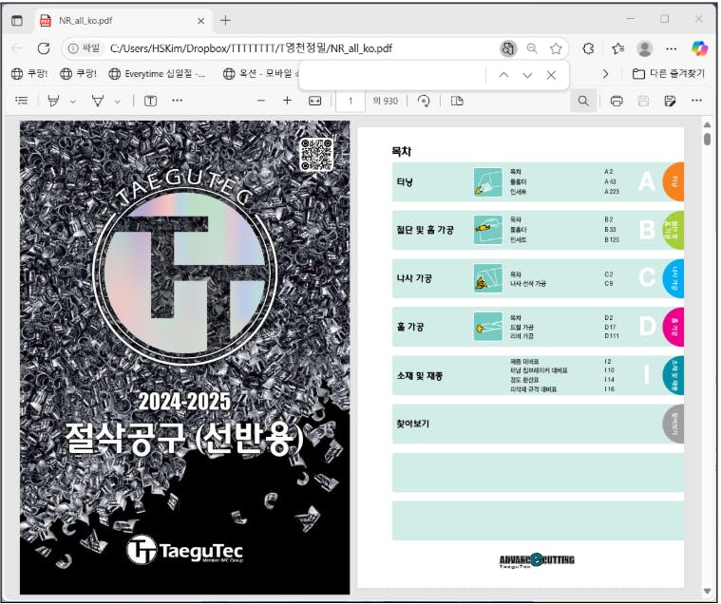Image resolution: width=721 pixels, height=604 pixels.
Task: Click the blue C side tab
Action: [x=674, y=278]
